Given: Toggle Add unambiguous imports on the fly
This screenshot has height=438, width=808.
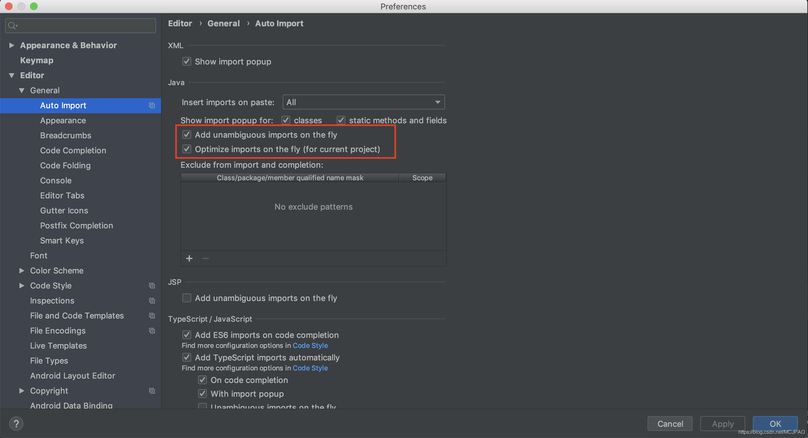Looking at the screenshot, I should point(187,134).
